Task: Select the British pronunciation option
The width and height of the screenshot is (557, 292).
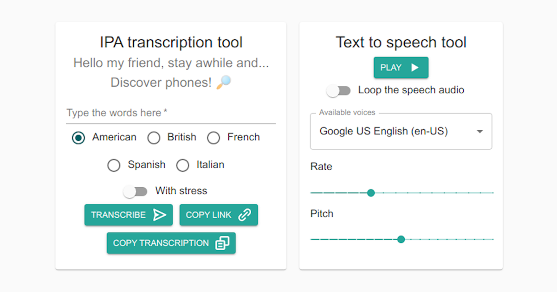Action: click(154, 138)
